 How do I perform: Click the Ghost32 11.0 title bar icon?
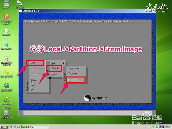coord(21,11)
